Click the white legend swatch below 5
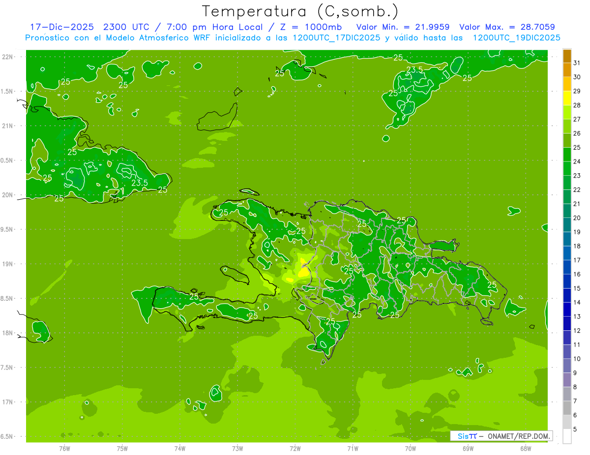The height and width of the screenshot is (455, 590). 567,436
